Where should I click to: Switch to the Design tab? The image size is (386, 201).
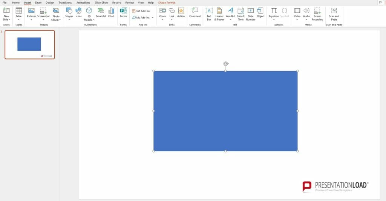(50, 3)
